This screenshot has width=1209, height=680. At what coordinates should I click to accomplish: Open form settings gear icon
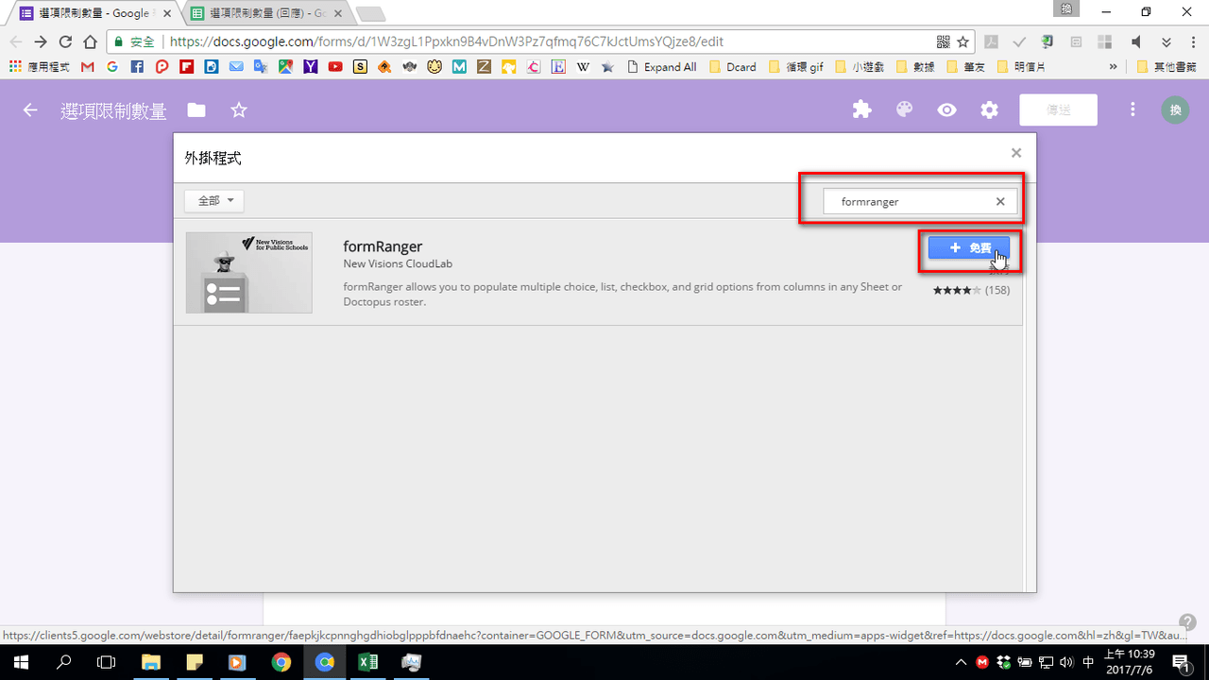point(989,110)
